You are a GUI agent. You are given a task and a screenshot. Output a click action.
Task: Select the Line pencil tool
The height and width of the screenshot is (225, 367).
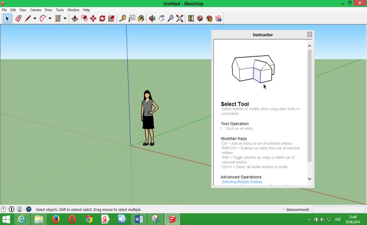click(x=28, y=18)
